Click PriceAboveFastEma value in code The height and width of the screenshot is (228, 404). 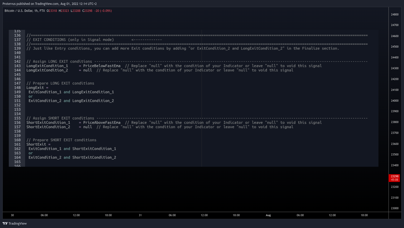(102, 123)
